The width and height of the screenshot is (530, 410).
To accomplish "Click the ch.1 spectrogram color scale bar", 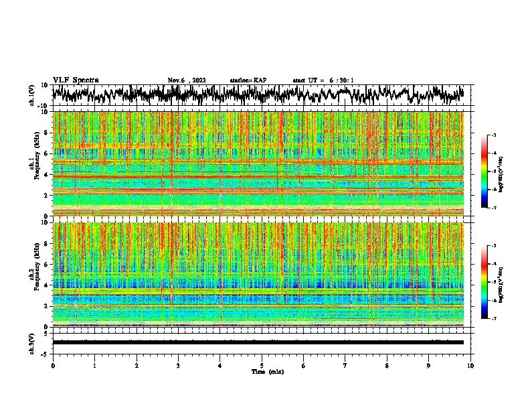I will click(x=484, y=172).
